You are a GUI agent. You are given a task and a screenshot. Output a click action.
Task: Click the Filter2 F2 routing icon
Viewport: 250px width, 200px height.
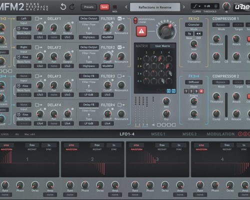pos(121,47)
